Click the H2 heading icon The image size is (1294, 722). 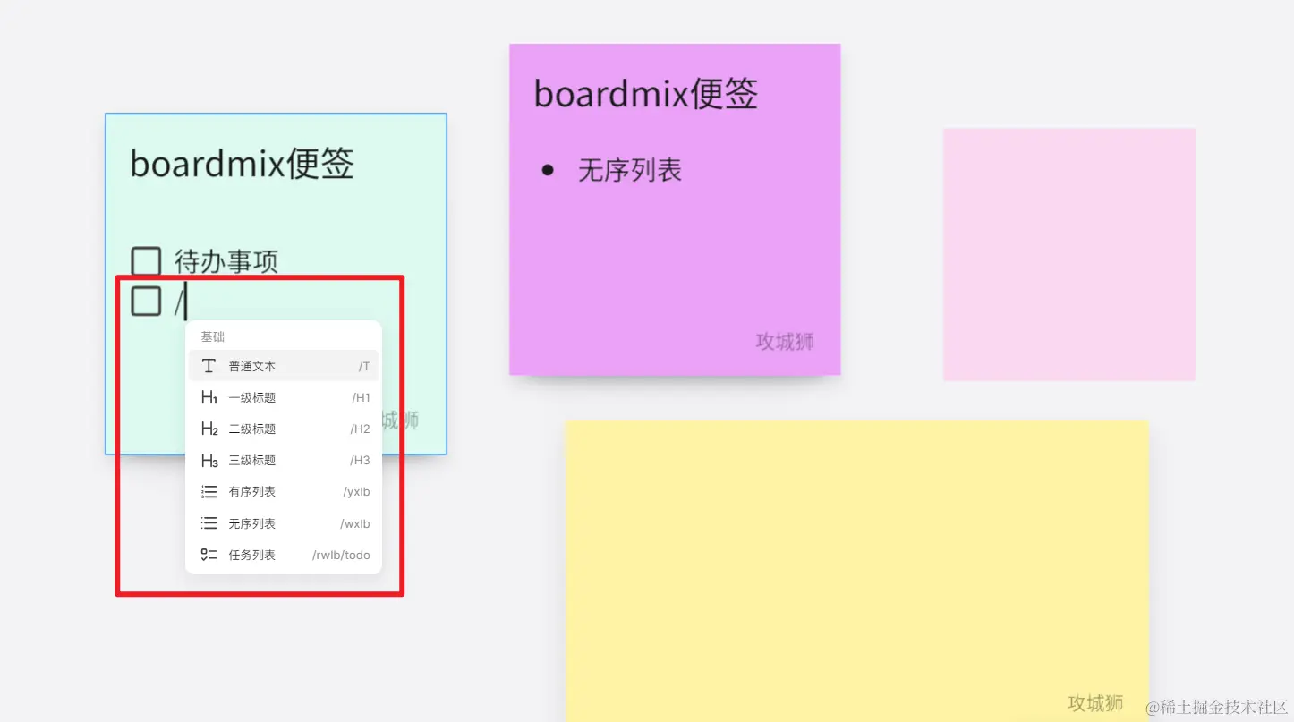coord(209,429)
